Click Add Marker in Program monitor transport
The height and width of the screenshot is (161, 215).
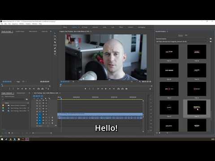[x=86, y=89]
